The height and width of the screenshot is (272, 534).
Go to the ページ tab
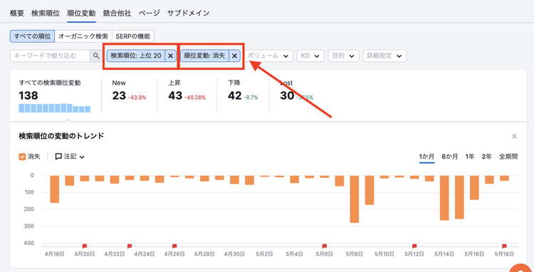pos(150,14)
